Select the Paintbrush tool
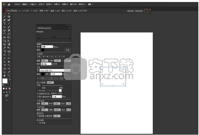The image size is (199, 135). (x=9, y=27)
